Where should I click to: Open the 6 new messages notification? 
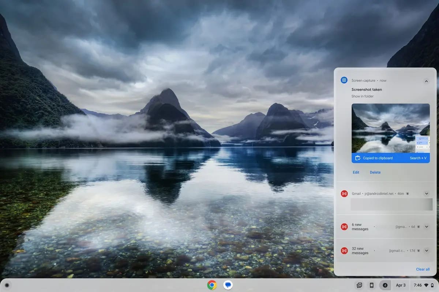(x=385, y=227)
